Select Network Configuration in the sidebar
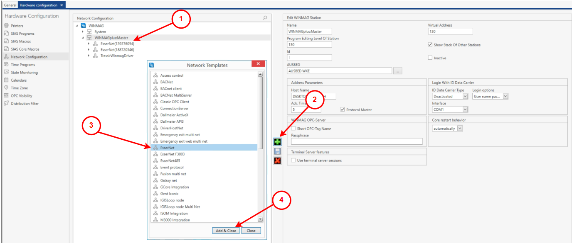Screen dimensions: 572x243 (x=35, y=57)
